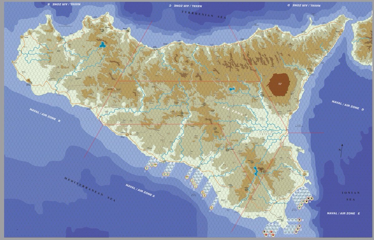Click the MEDITERRANEAN SEA label
374x240 pixels.
pyautogui.click(x=89, y=189)
